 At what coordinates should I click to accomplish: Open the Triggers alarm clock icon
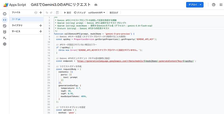click(x=5, y=32)
